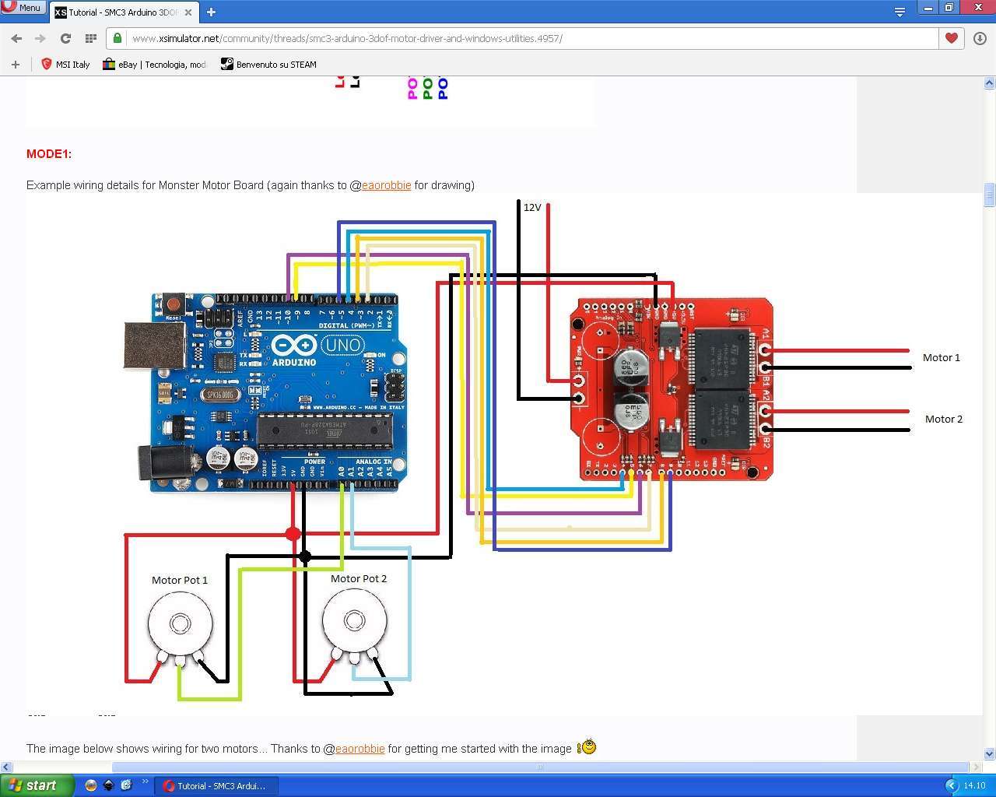
Task: Click the Motor 1 label in diagram
Action: coord(942,358)
